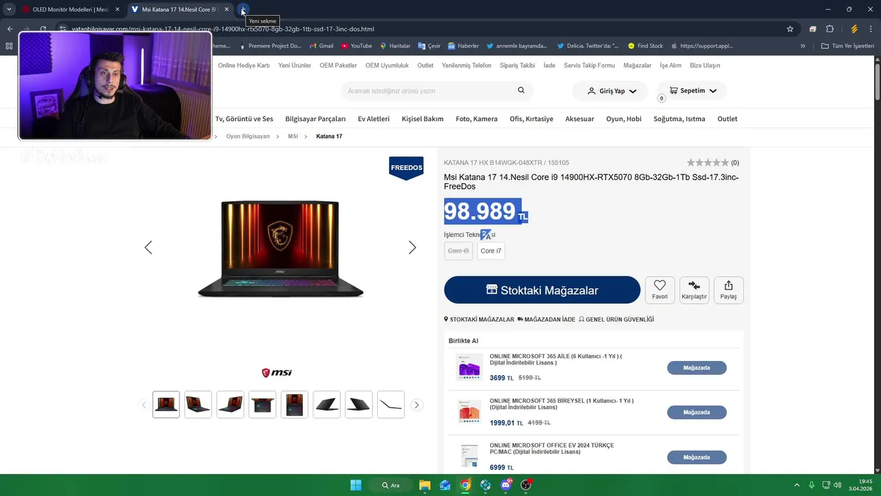Go back using browser back arrow
The image size is (881, 496).
pos(10,29)
